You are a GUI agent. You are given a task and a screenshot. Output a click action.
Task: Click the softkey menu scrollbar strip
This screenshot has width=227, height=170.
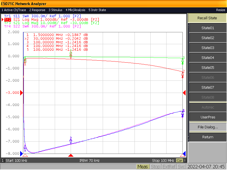tap(188, 82)
